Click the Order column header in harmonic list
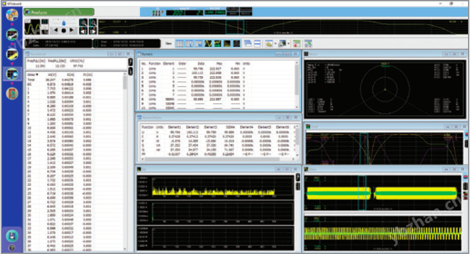The width and height of the screenshot is (470, 254). 32,75
